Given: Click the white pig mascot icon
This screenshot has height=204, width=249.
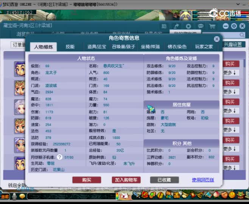Looking at the screenshot, I should click(124, 196).
